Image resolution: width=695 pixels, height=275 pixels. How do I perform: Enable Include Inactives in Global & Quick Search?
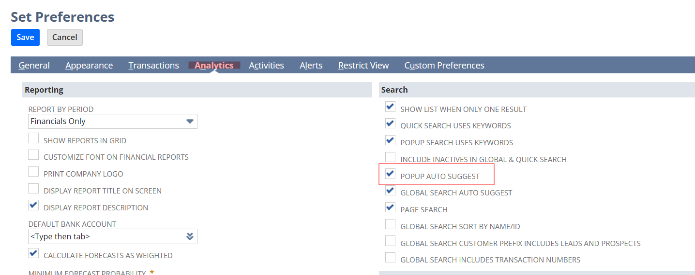pos(390,158)
